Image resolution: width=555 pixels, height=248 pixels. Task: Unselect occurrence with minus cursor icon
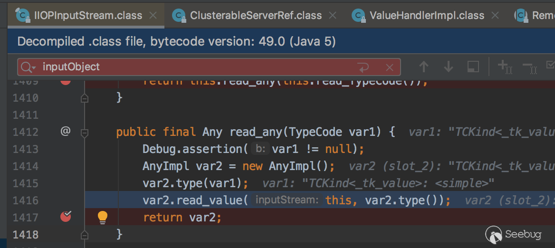pos(529,67)
